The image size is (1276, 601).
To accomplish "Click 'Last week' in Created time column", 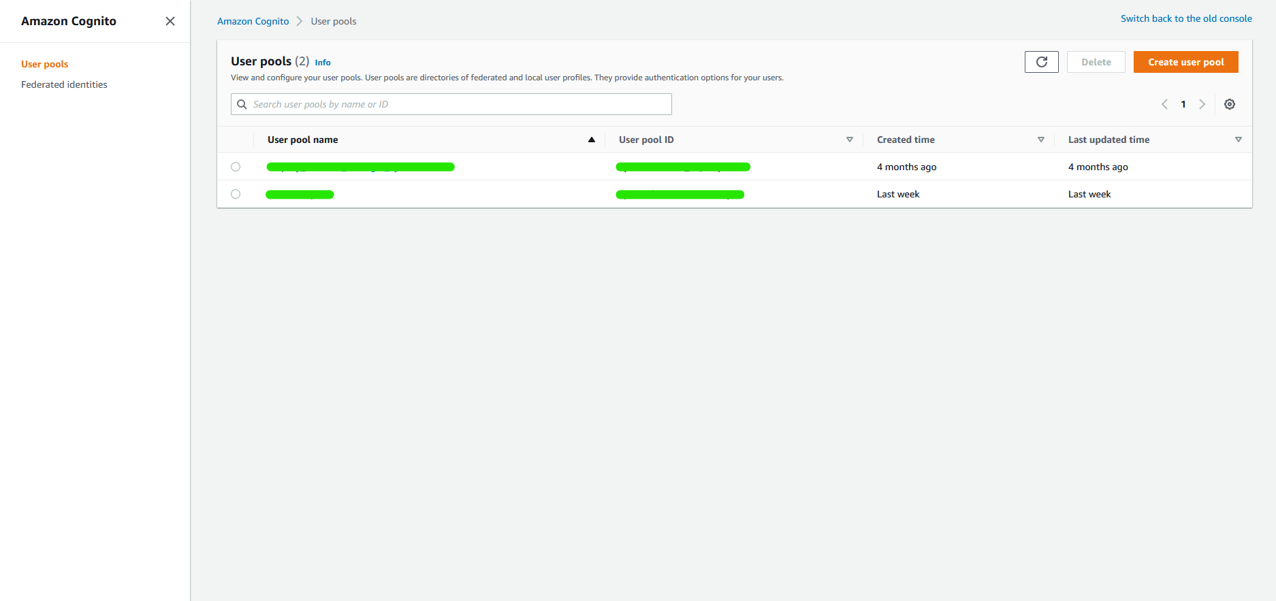I will pyautogui.click(x=897, y=194).
